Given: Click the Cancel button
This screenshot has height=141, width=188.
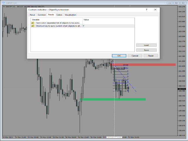Looking at the screenshot, I should (135, 56).
